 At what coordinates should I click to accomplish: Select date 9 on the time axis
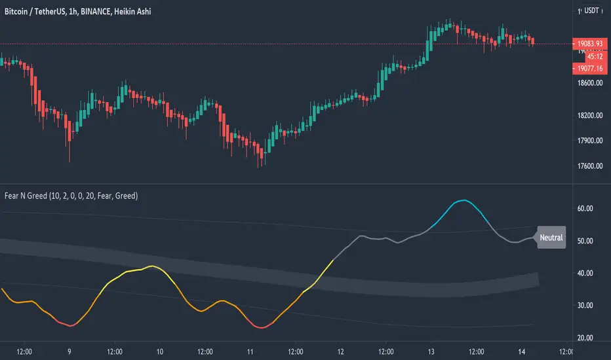click(70, 351)
